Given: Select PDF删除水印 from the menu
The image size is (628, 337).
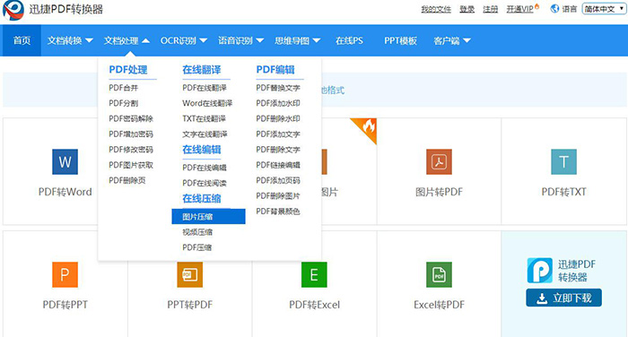Looking at the screenshot, I should coord(278,119).
